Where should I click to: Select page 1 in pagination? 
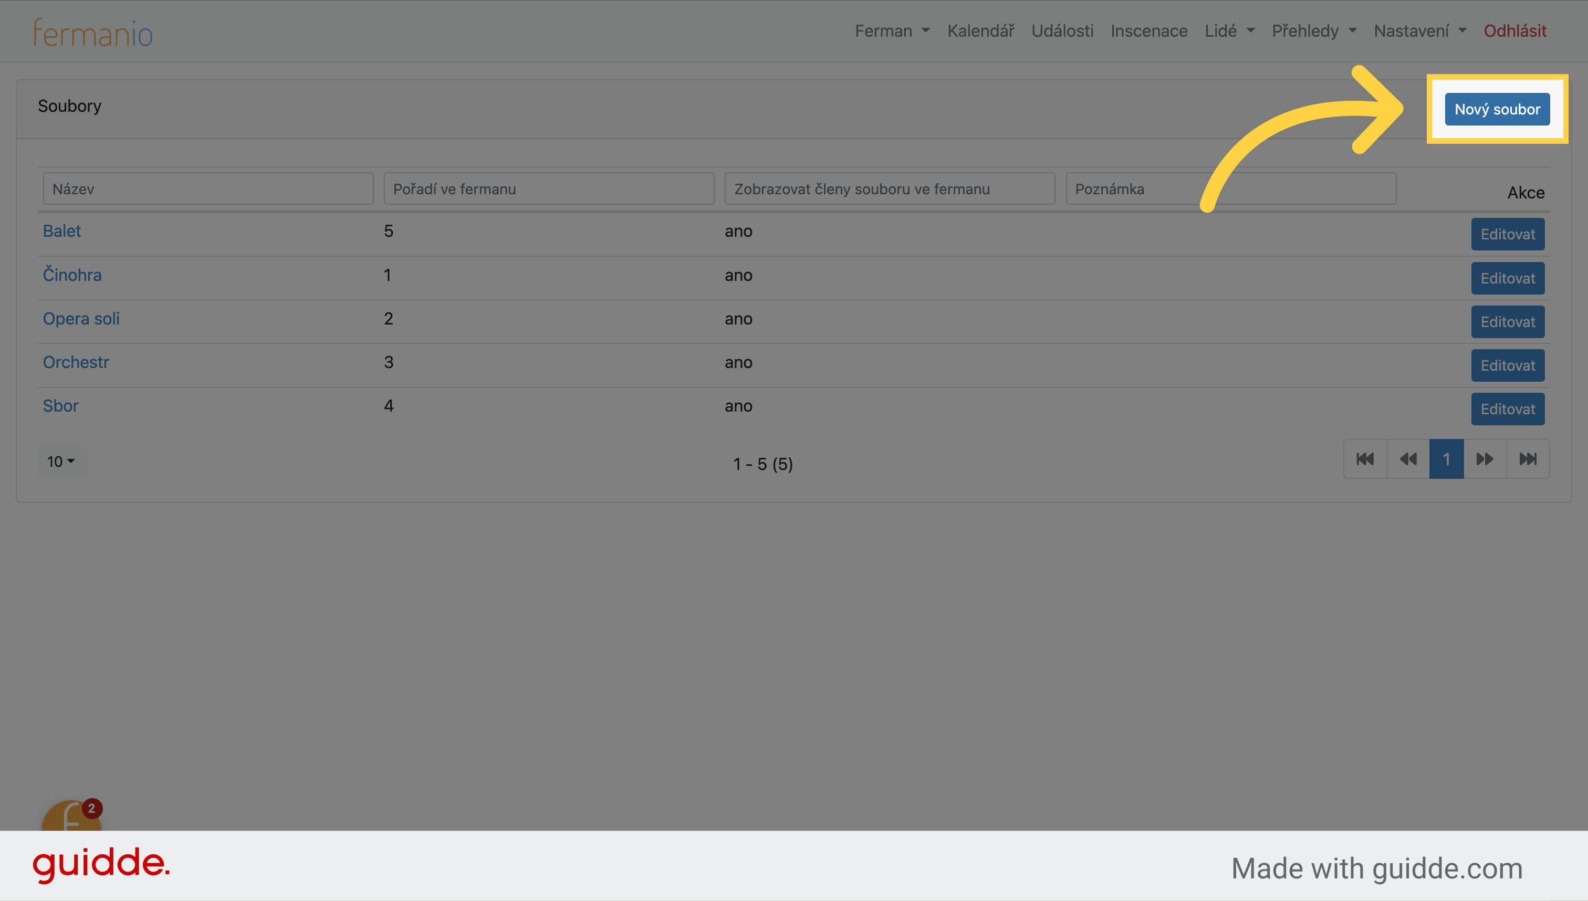tap(1446, 459)
